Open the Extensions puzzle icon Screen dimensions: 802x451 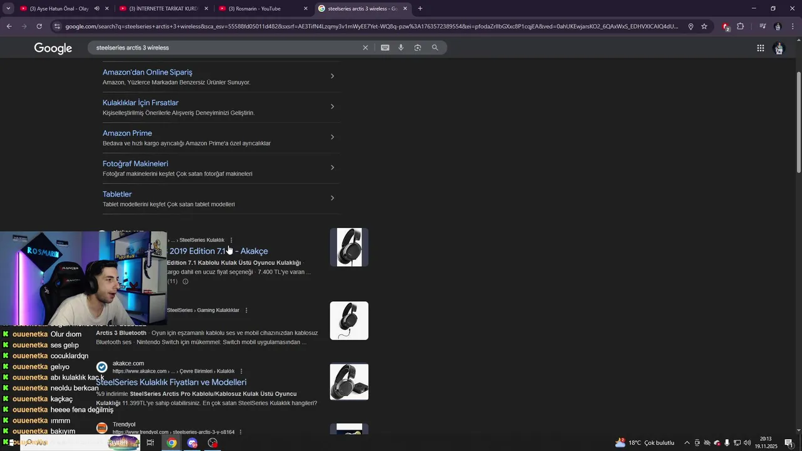(741, 26)
